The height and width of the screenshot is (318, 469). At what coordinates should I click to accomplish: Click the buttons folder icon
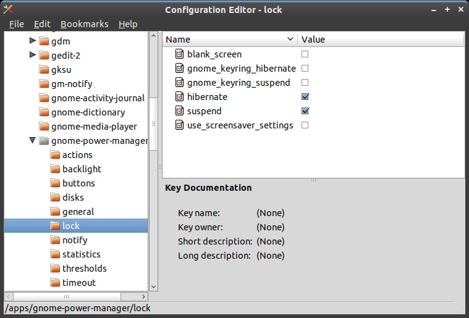click(55, 183)
